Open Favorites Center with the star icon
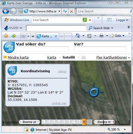This screenshot has height=134, width=133. (x=6, y=36)
